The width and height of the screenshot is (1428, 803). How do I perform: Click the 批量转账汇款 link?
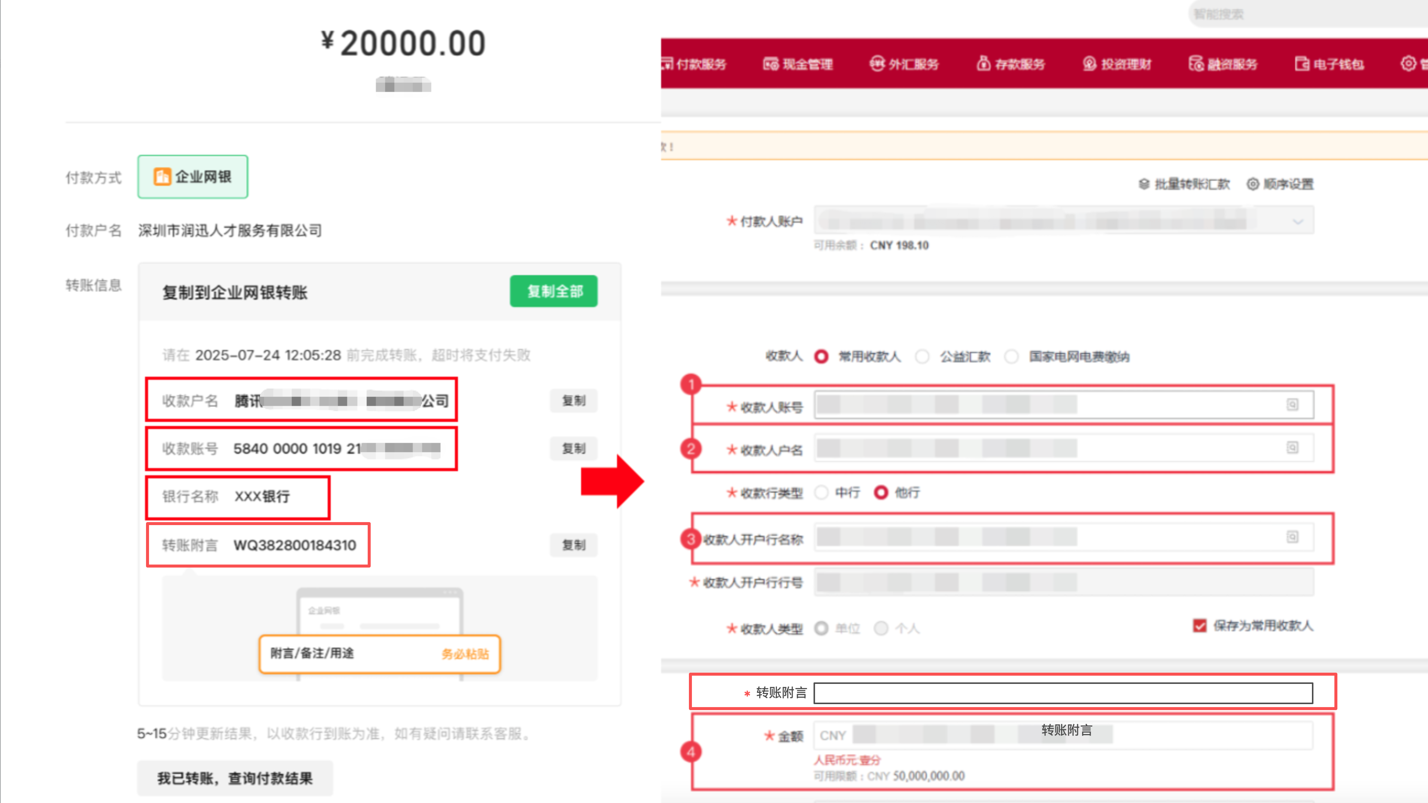coord(1185,184)
